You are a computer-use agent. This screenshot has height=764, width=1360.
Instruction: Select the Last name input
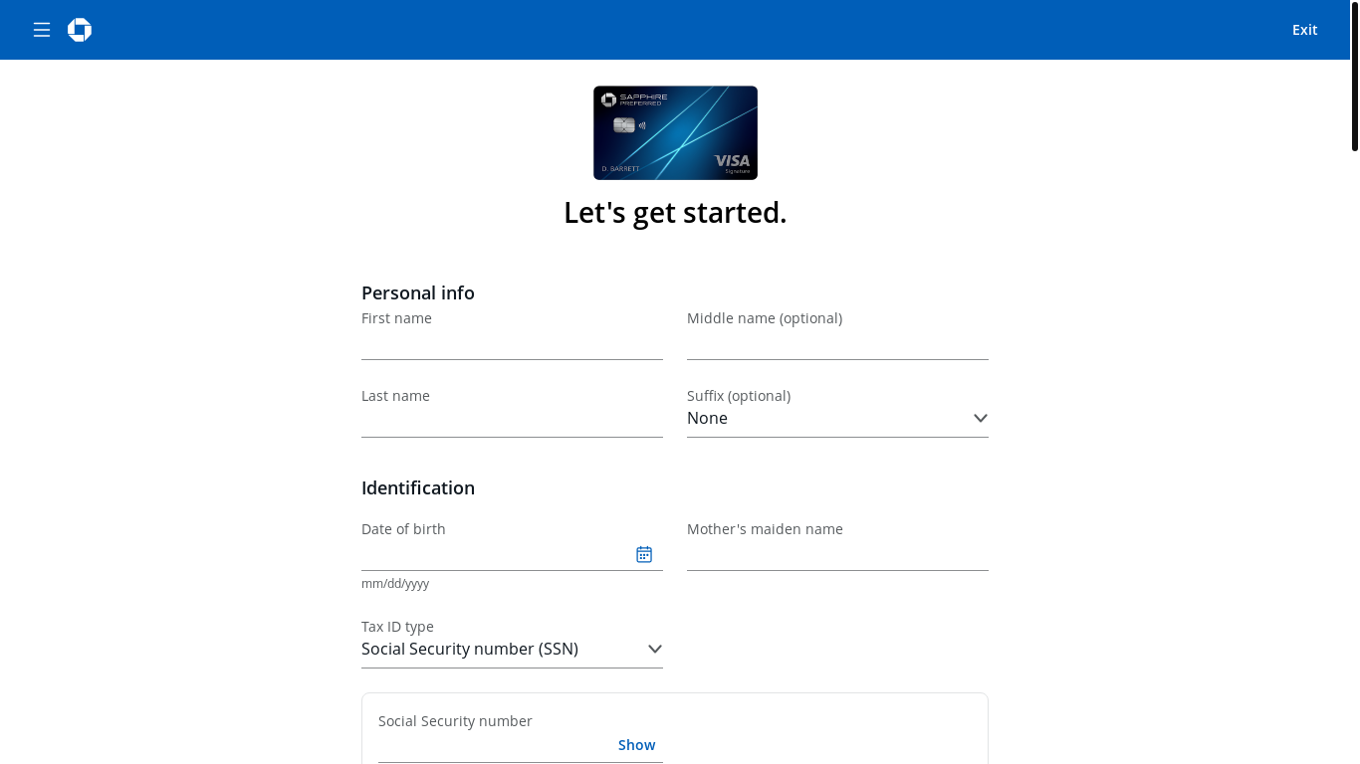point(512,422)
